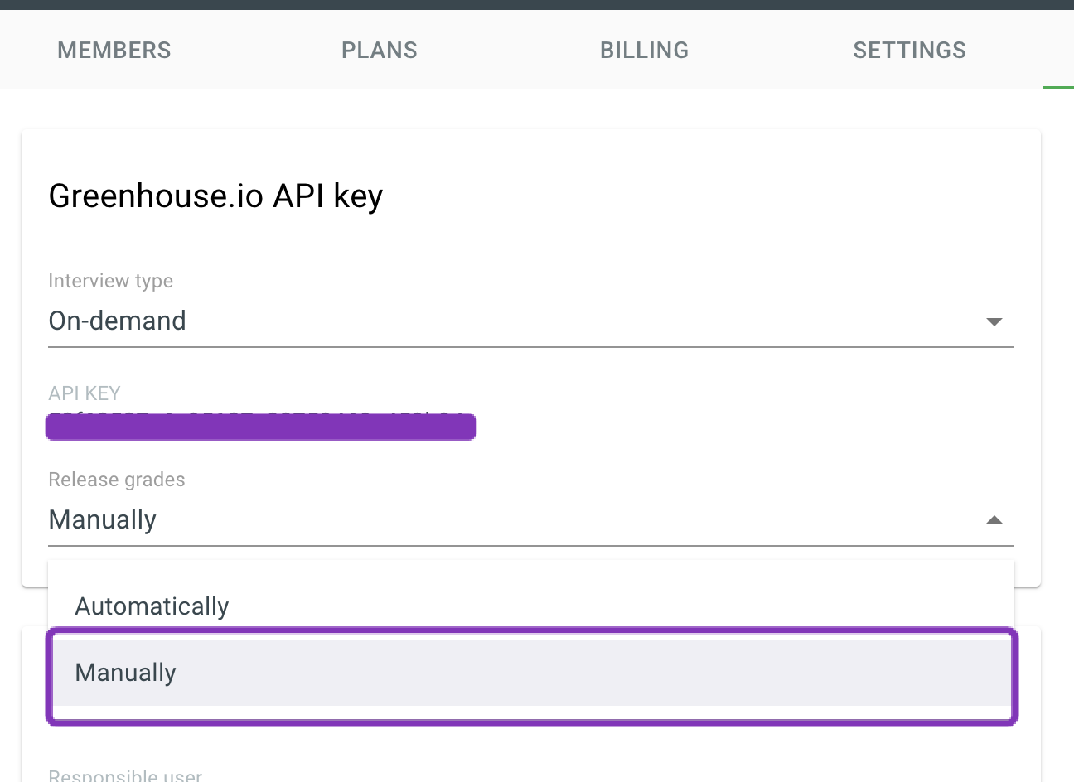1074x782 pixels.
Task: Open the PLANS tab
Action: tap(380, 51)
